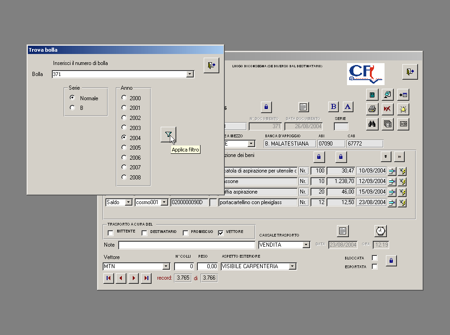Click the Applica filtro funnel button
This screenshot has height=335, width=450.
pyautogui.click(x=168, y=134)
